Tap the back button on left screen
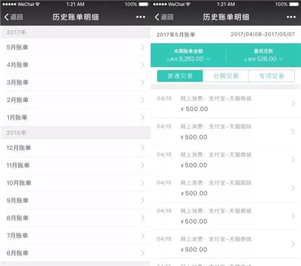This screenshot has width=301, height=266. click(13, 17)
